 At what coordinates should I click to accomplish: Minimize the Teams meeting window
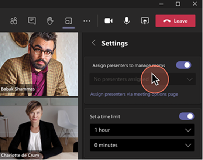tap(161, 4)
